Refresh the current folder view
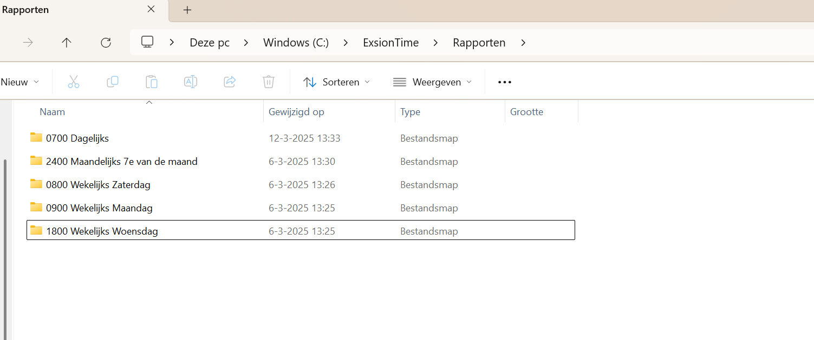The width and height of the screenshot is (814, 340). point(106,43)
